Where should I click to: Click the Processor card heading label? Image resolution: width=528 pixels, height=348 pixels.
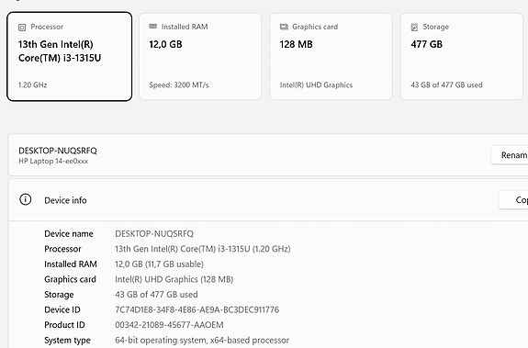[47, 27]
